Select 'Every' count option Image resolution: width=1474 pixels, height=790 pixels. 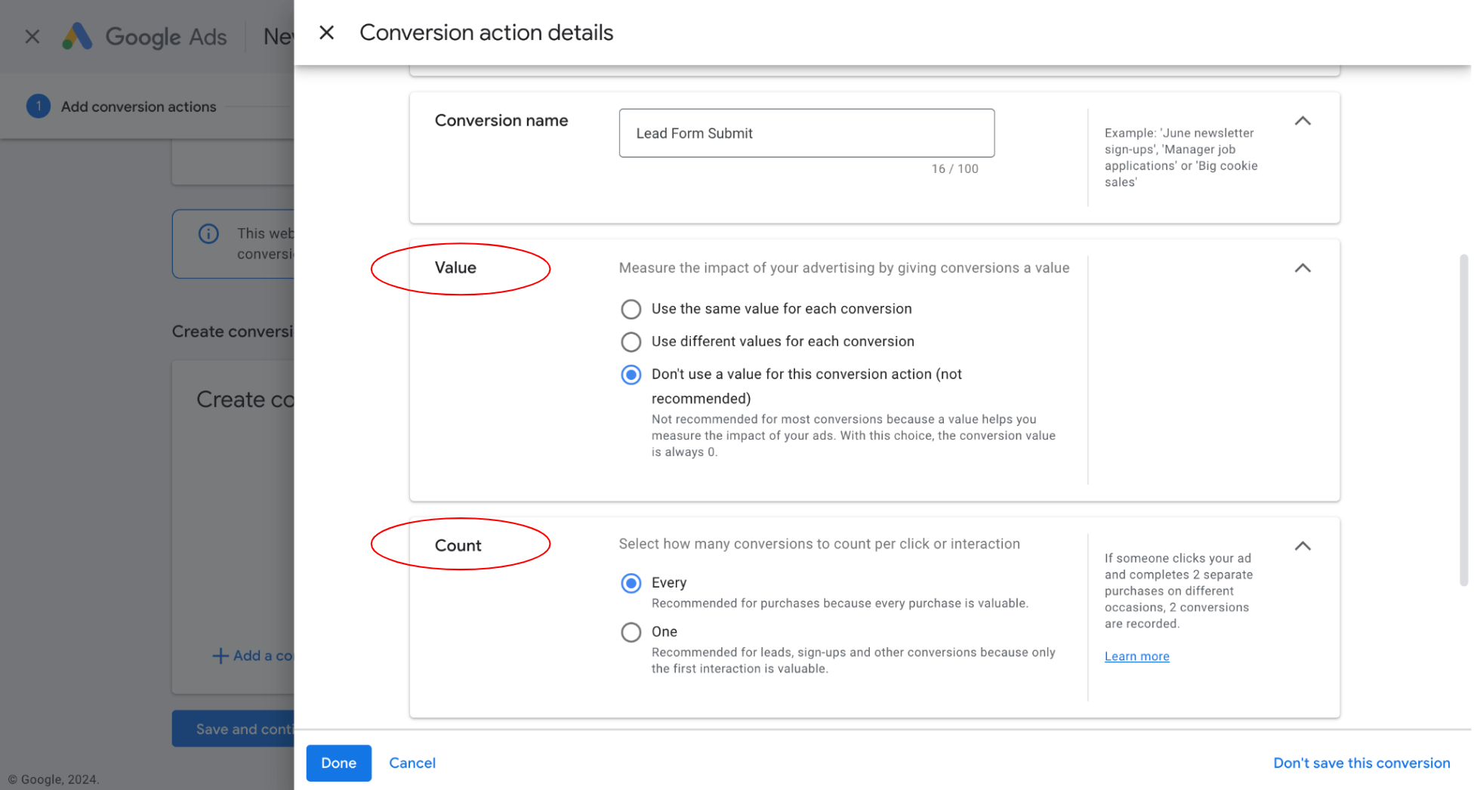click(x=631, y=583)
